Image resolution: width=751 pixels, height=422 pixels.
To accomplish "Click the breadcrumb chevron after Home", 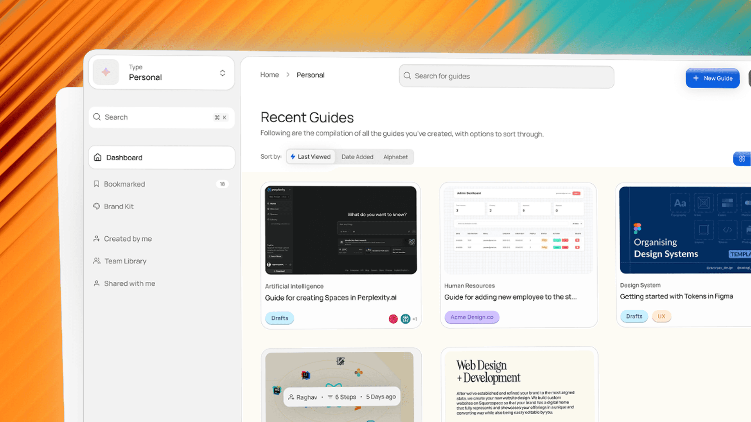I will (x=288, y=75).
